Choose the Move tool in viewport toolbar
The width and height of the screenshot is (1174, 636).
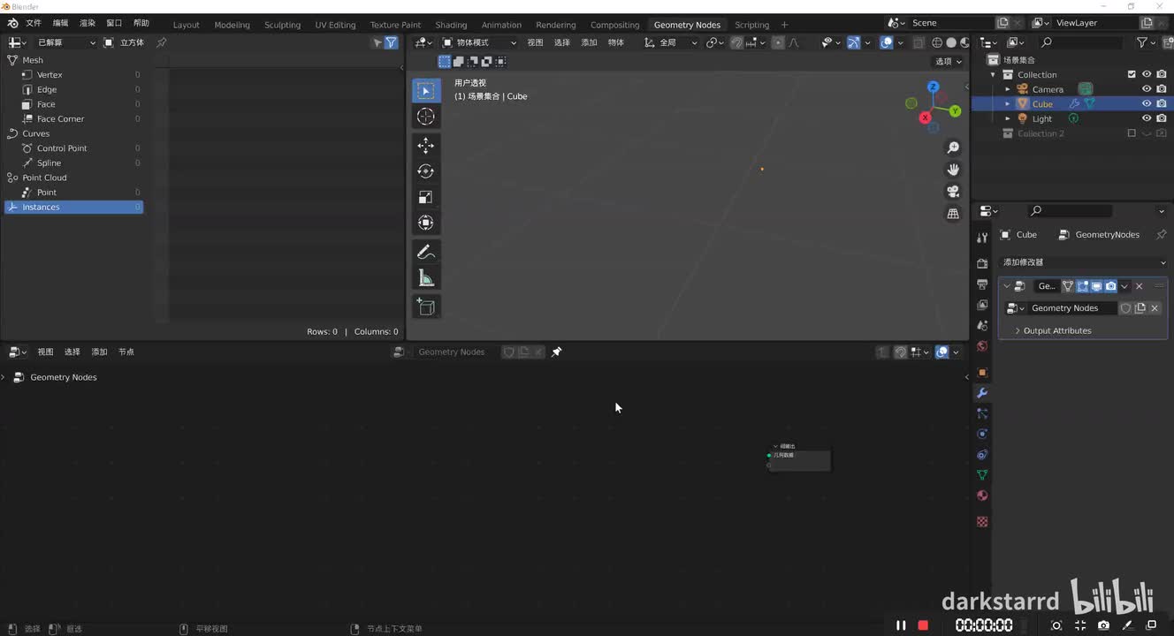click(x=426, y=146)
